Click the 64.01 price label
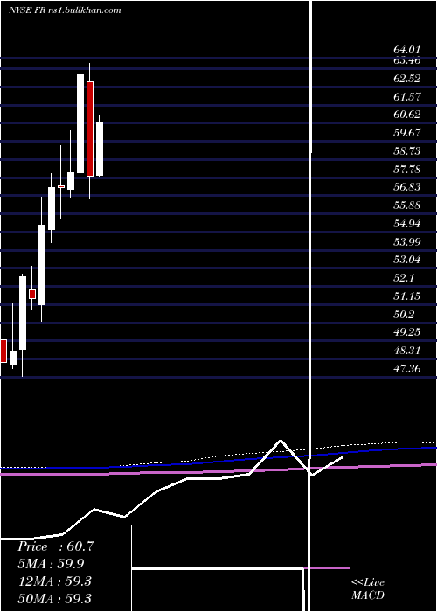 pos(407,50)
